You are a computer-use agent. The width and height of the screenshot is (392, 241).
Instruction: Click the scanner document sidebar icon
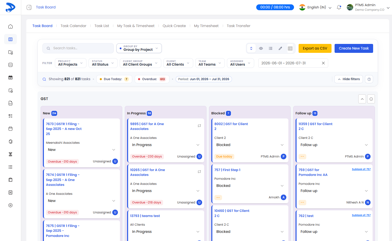pos(10,103)
